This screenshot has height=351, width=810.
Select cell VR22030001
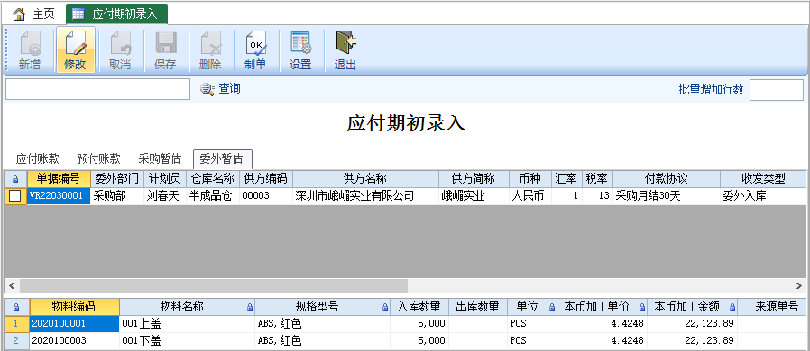tap(59, 196)
